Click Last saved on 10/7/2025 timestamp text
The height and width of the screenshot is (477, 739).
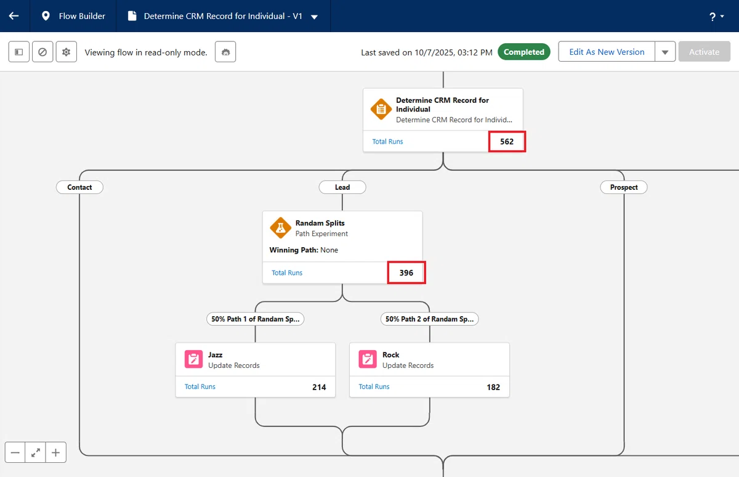pos(427,52)
